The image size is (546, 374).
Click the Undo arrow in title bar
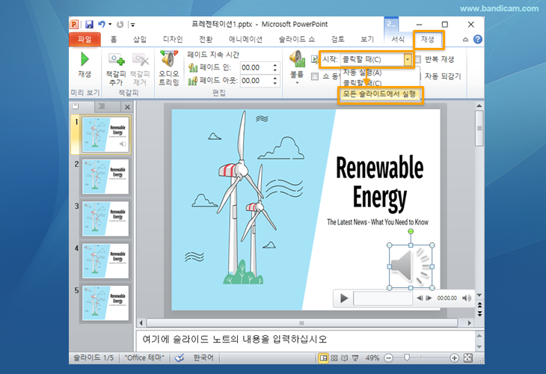(102, 25)
